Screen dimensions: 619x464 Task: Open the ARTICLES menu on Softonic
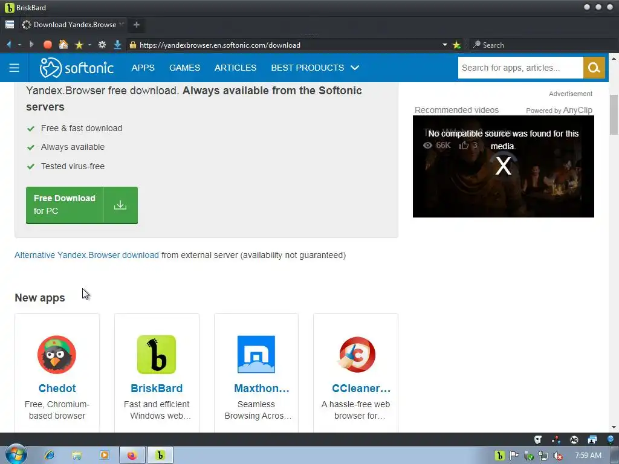235,68
